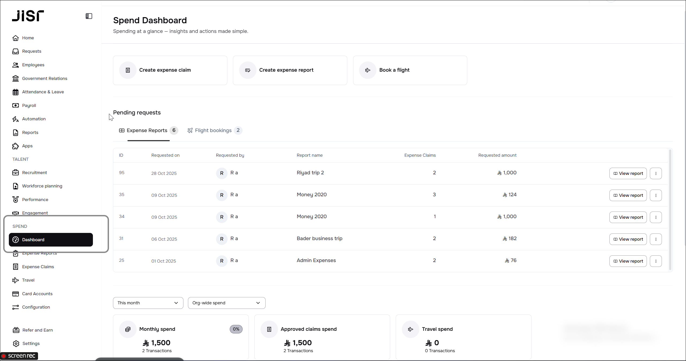The width and height of the screenshot is (686, 361).
Task: View report for Bader business trip
Action: pos(628,239)
